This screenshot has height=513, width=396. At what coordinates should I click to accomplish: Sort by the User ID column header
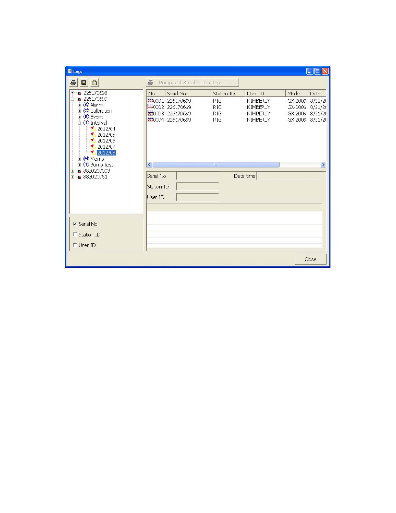265,93
